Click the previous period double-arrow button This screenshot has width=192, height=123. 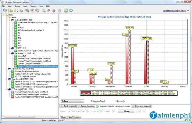139,111
